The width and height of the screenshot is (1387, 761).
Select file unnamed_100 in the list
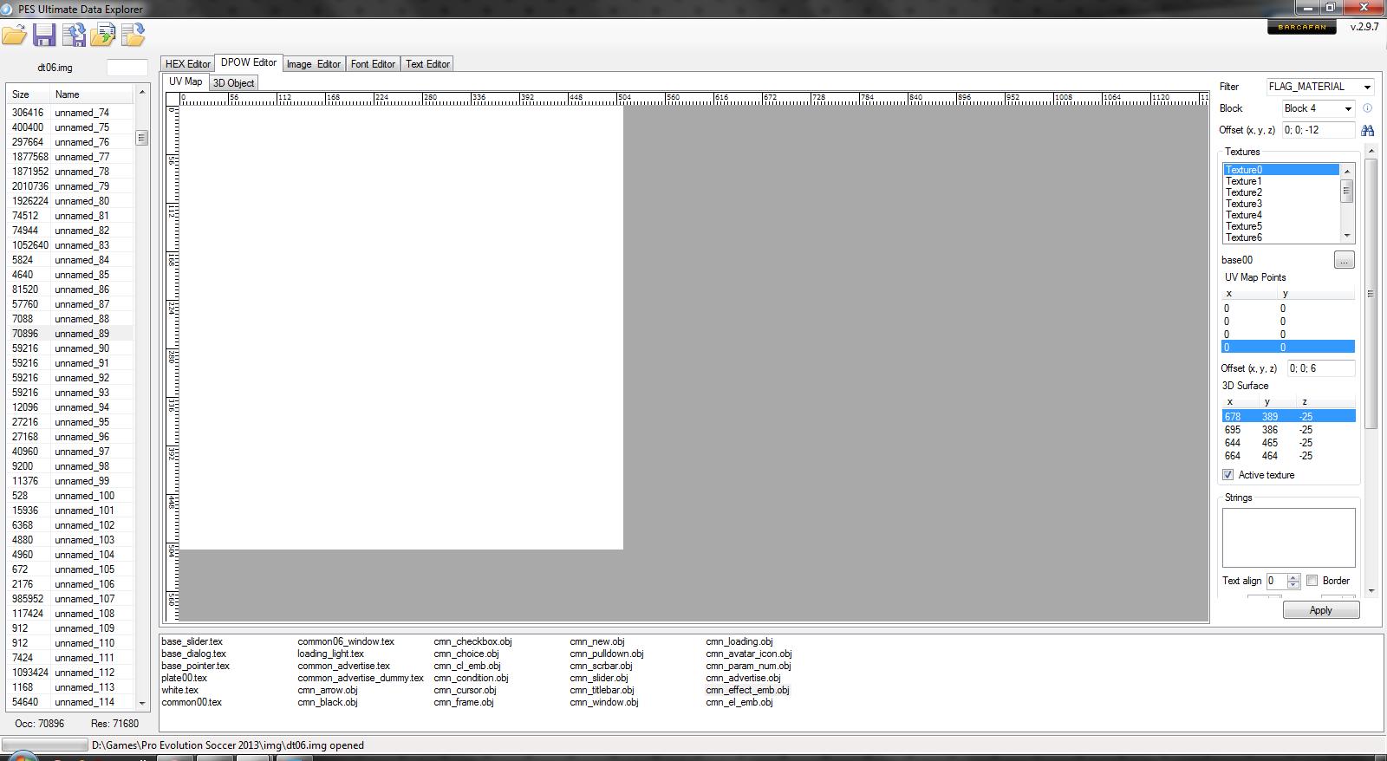point(70,496)
